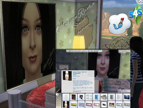Pick the brown and gold painting thumbnail
The image size is (143, 108).
[x=112, y=105]
